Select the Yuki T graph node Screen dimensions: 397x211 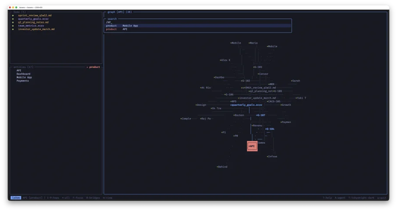(301, 98)
